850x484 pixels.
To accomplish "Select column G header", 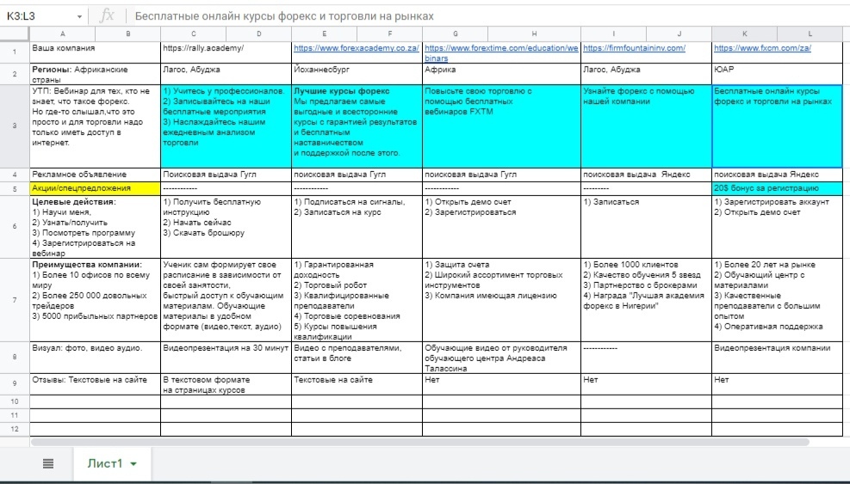I will coord(455,34).
